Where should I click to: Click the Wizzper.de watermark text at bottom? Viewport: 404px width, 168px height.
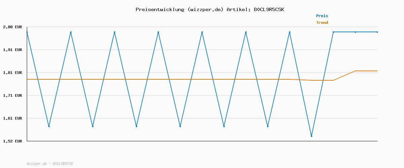tap(50, 164)
